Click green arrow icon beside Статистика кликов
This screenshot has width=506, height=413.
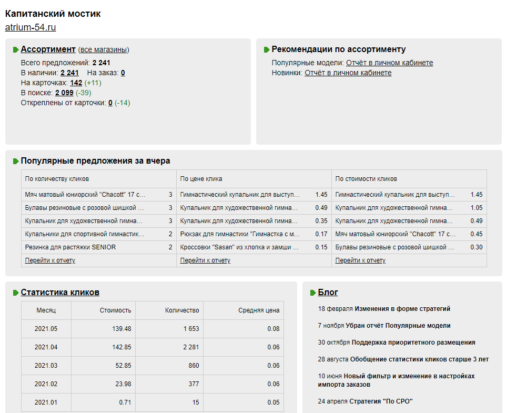click(16, 293)
